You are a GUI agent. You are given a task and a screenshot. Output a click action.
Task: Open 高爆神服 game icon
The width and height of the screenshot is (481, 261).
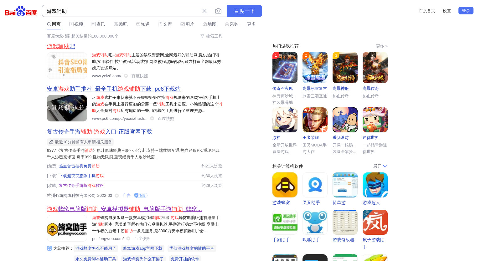pos(345,68)
